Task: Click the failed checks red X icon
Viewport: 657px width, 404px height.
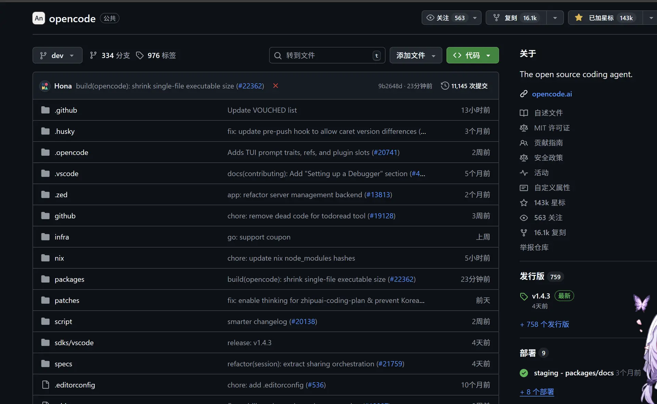Action: [275, 86]
